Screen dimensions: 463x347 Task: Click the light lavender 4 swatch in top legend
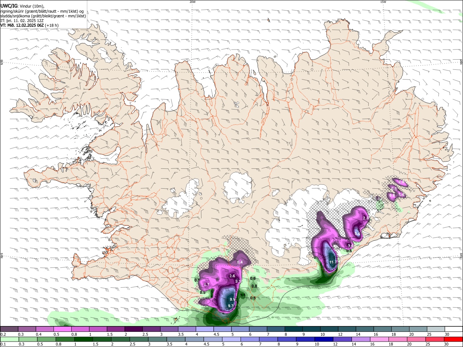tap(205, 329)
